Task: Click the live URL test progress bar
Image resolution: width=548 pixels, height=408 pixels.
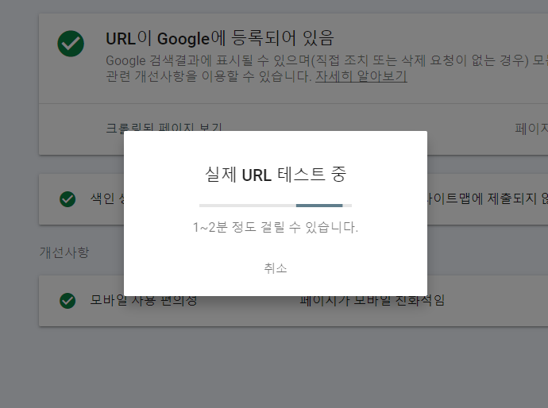Action: (x=276, y=206)
